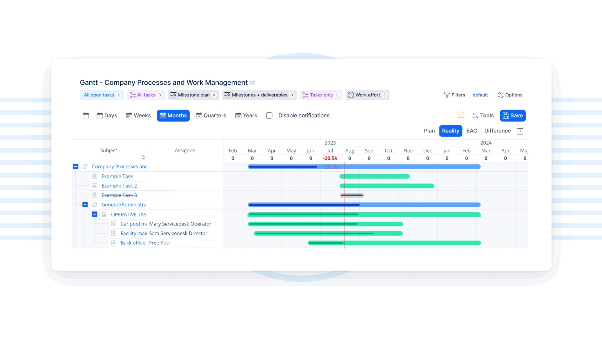Click the green Back office Gantt bar
602x337 pixels.
tap(408, 243)
